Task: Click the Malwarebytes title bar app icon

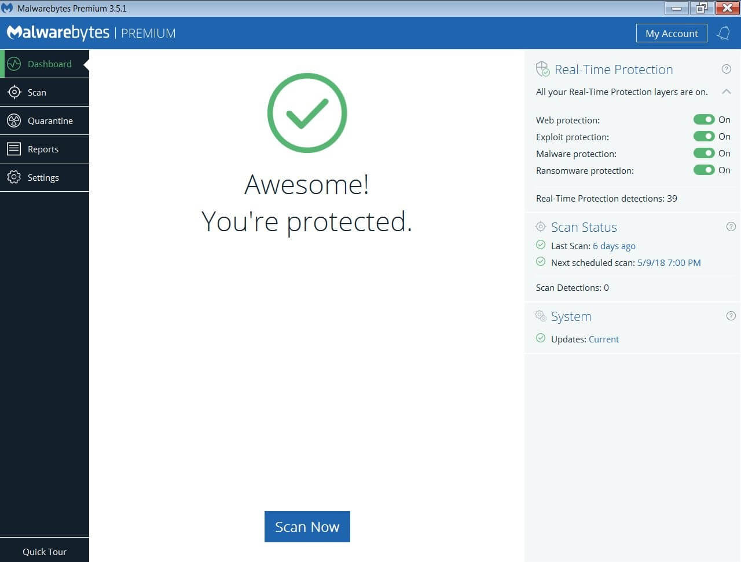Action: (7, 8)
